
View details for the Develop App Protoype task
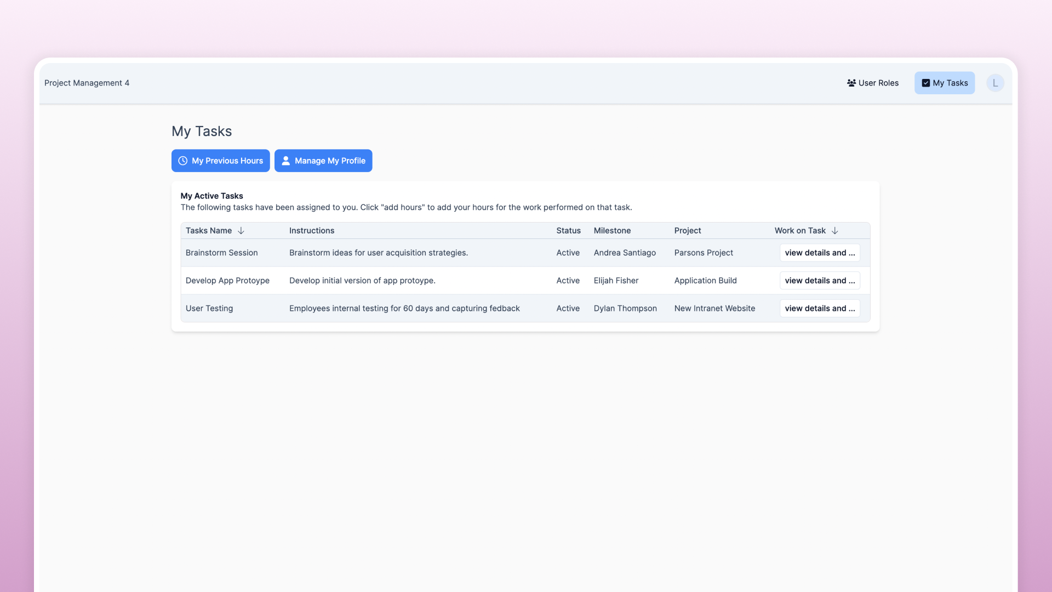coord(820,281)
